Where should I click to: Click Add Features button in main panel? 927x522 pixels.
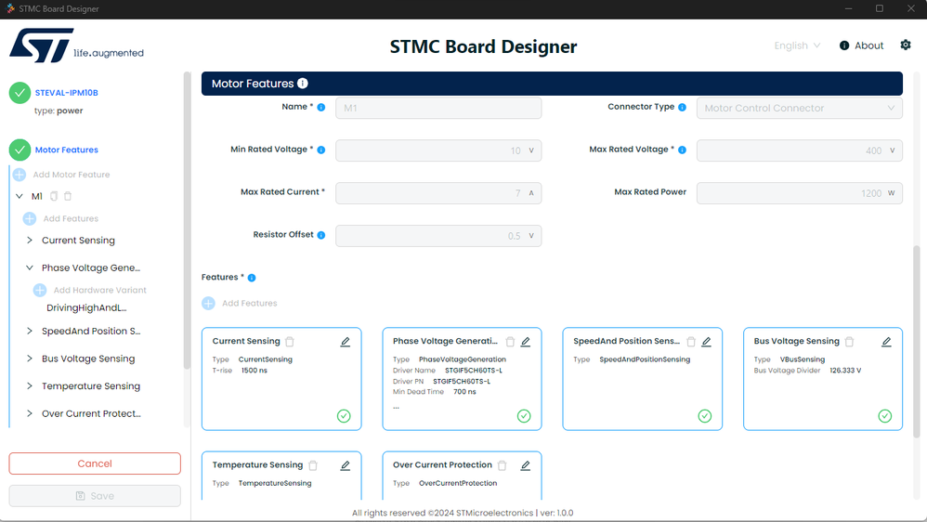pos(240,304)
